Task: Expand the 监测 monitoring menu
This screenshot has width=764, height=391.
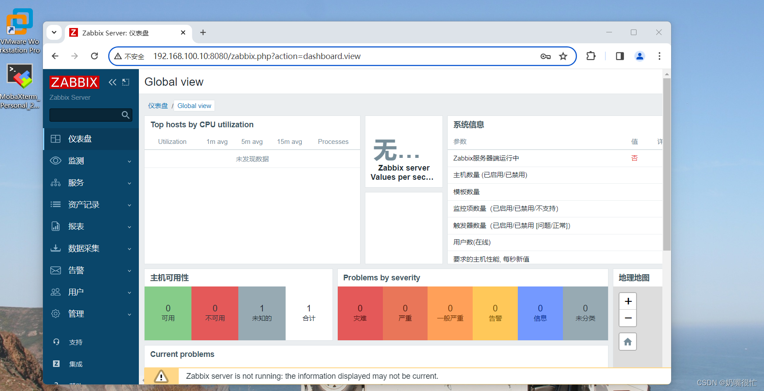Action: (x=91, y=161)
